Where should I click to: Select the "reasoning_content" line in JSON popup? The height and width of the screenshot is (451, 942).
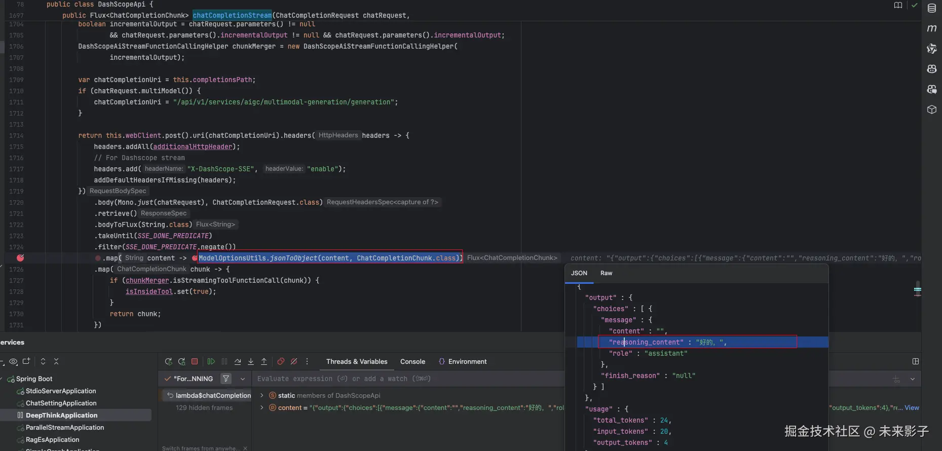(702, 342)
